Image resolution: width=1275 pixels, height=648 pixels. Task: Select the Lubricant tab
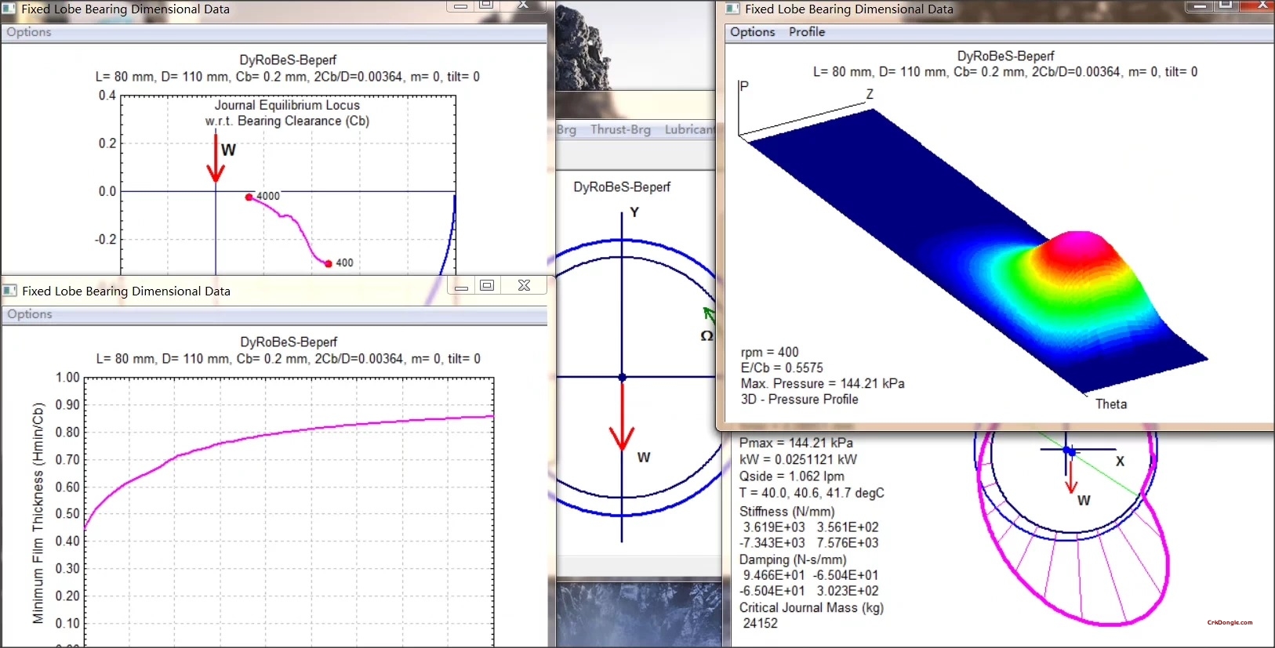(x=689, y=130)
